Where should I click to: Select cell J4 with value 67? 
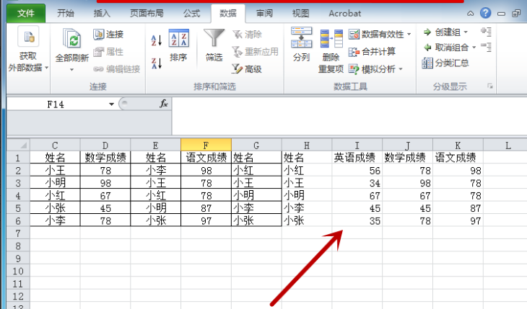[408, 195]
